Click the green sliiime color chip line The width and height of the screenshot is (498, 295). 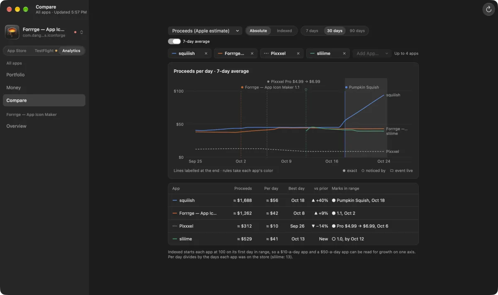tap(312, 53)
